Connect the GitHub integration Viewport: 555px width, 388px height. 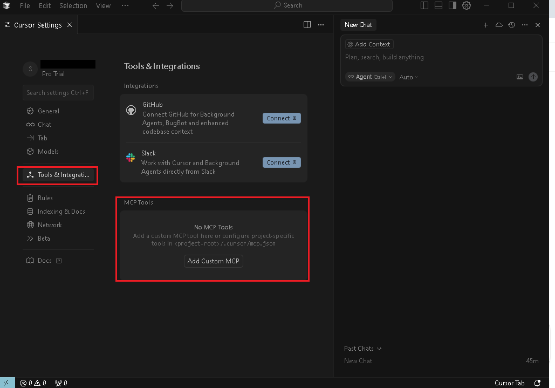(x=281, y=118)
